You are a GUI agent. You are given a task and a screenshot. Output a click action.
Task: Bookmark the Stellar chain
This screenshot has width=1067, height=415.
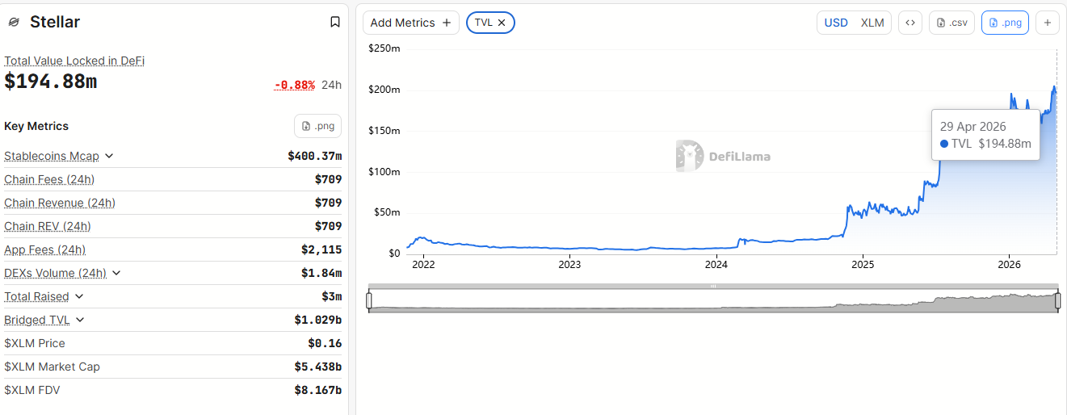pyautogui.click(x=335, y=22)
